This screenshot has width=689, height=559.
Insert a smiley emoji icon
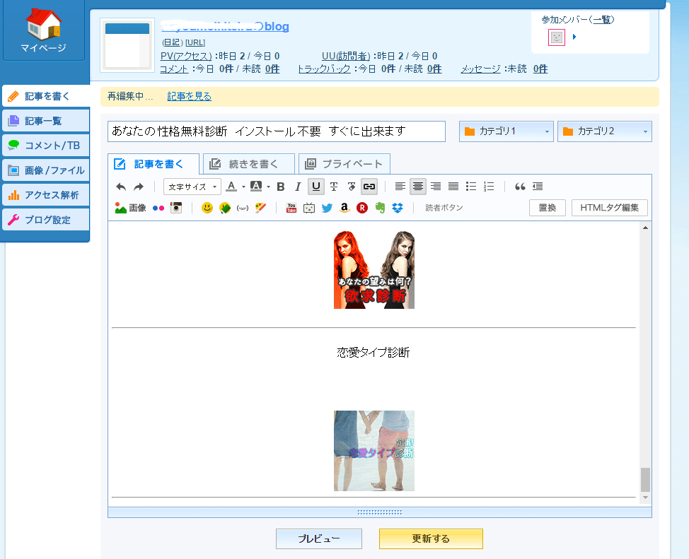[207, 208]
